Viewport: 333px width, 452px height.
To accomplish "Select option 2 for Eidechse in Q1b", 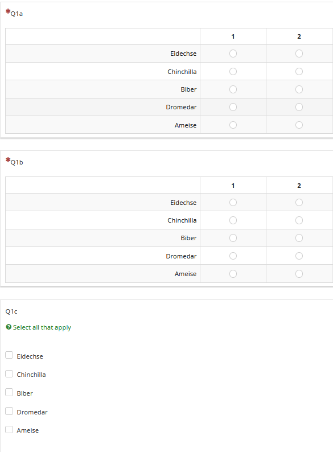I will point(299,203).
